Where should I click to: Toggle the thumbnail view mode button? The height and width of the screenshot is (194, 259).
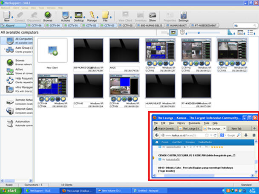(x=173, y=32)
